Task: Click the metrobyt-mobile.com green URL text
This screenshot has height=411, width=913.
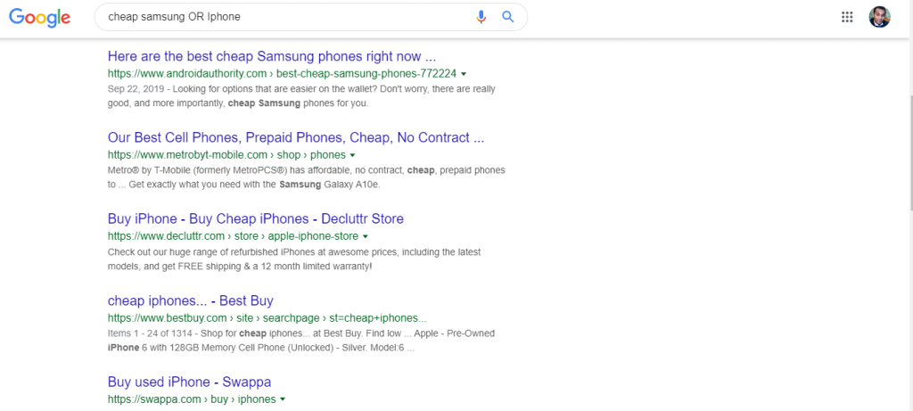Action: coord(226,155)
